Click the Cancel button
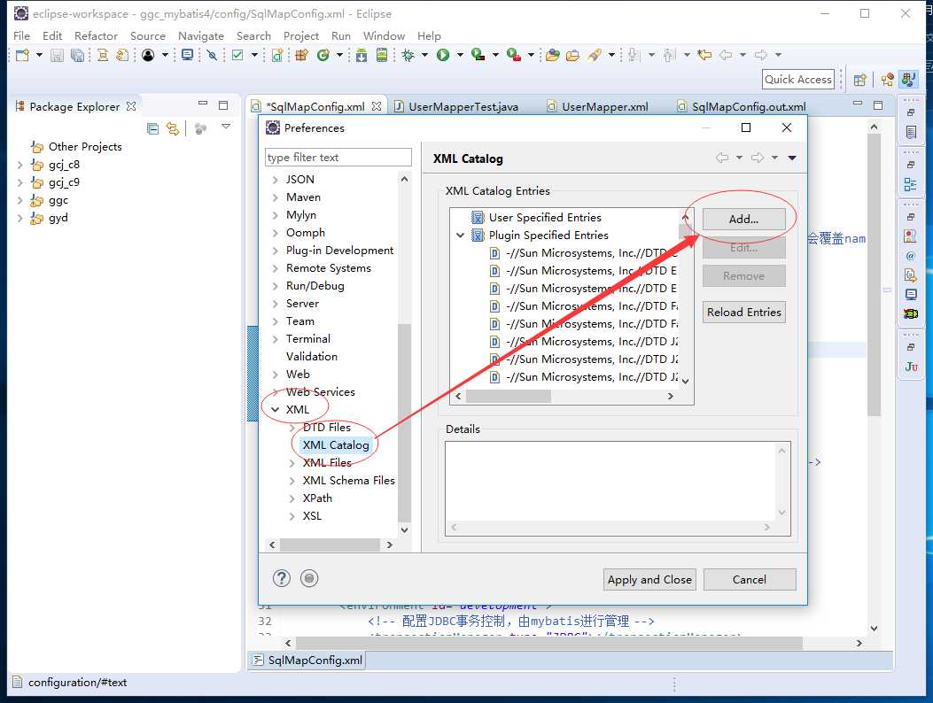Image resolution: width=933 pixels, height=703 pixels. pos(749,580)
